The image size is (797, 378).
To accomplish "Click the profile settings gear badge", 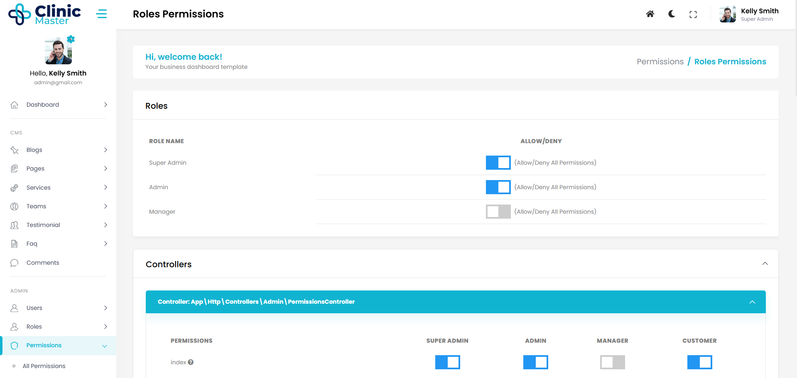I will (71, 39).
